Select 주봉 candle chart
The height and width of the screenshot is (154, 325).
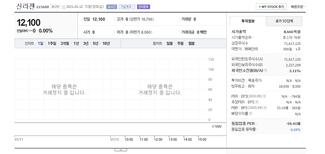point(180,44)
